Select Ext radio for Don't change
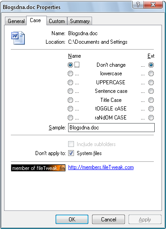 pos(151,65)
